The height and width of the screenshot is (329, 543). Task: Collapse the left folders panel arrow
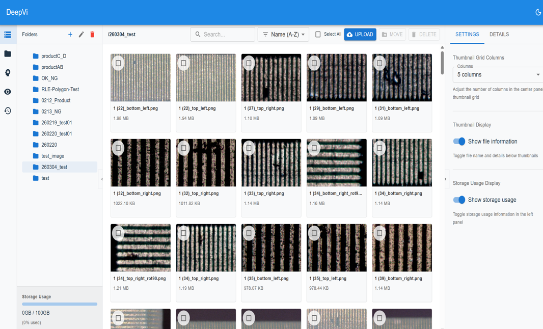(102, 179)
